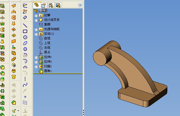
Task: Select the Polygon sketch tool
Action: pos(25,49)
